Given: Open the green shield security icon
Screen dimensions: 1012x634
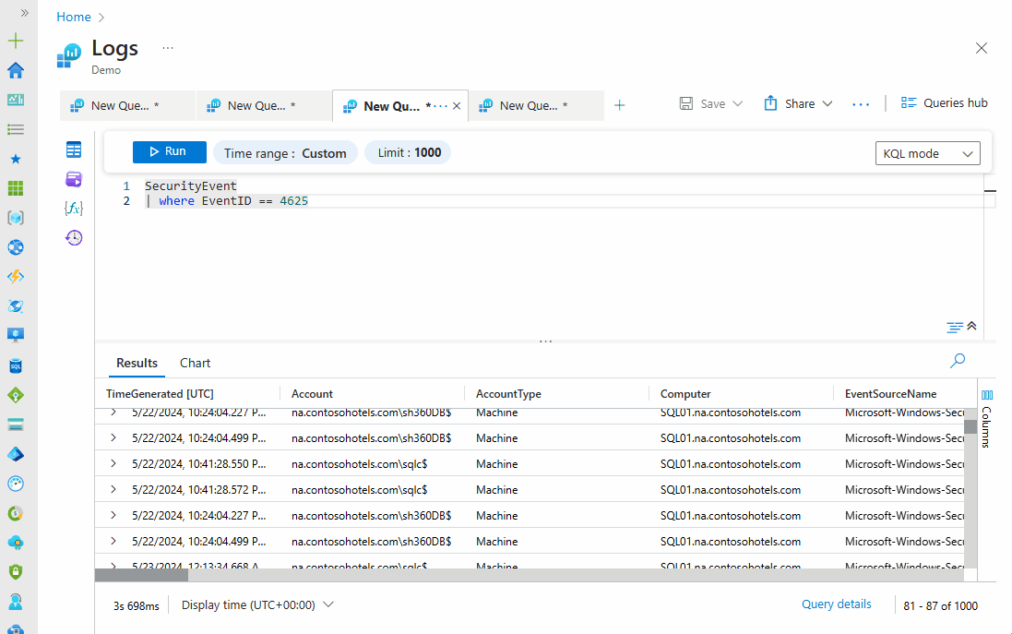Looking at the screenshot, I should point(16,572).
